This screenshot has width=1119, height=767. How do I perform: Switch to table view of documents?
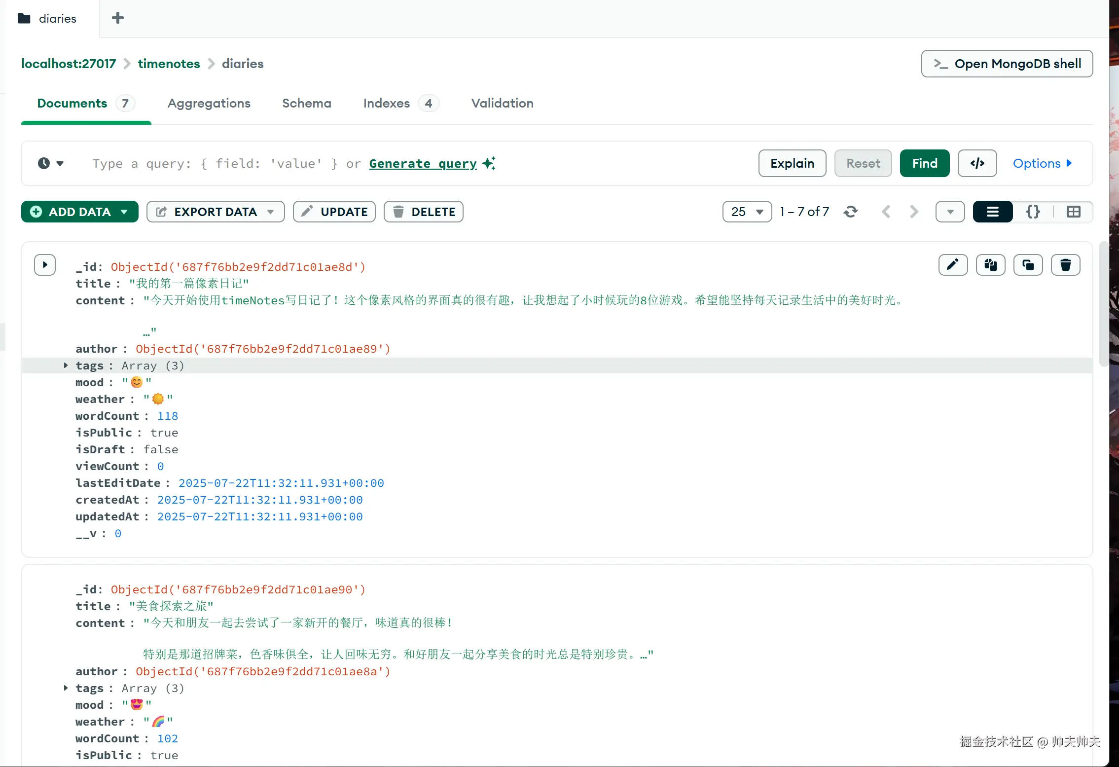coord(1073,212)
